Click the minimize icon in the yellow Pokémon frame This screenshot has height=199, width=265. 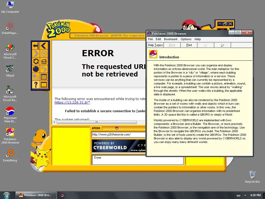(219, 24)
